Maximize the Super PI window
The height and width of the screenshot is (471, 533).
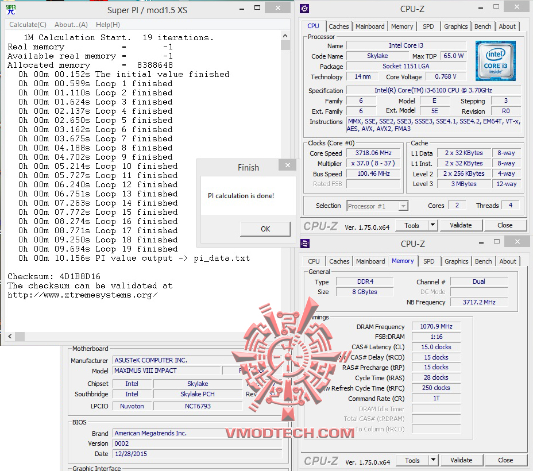click(257, 8)
